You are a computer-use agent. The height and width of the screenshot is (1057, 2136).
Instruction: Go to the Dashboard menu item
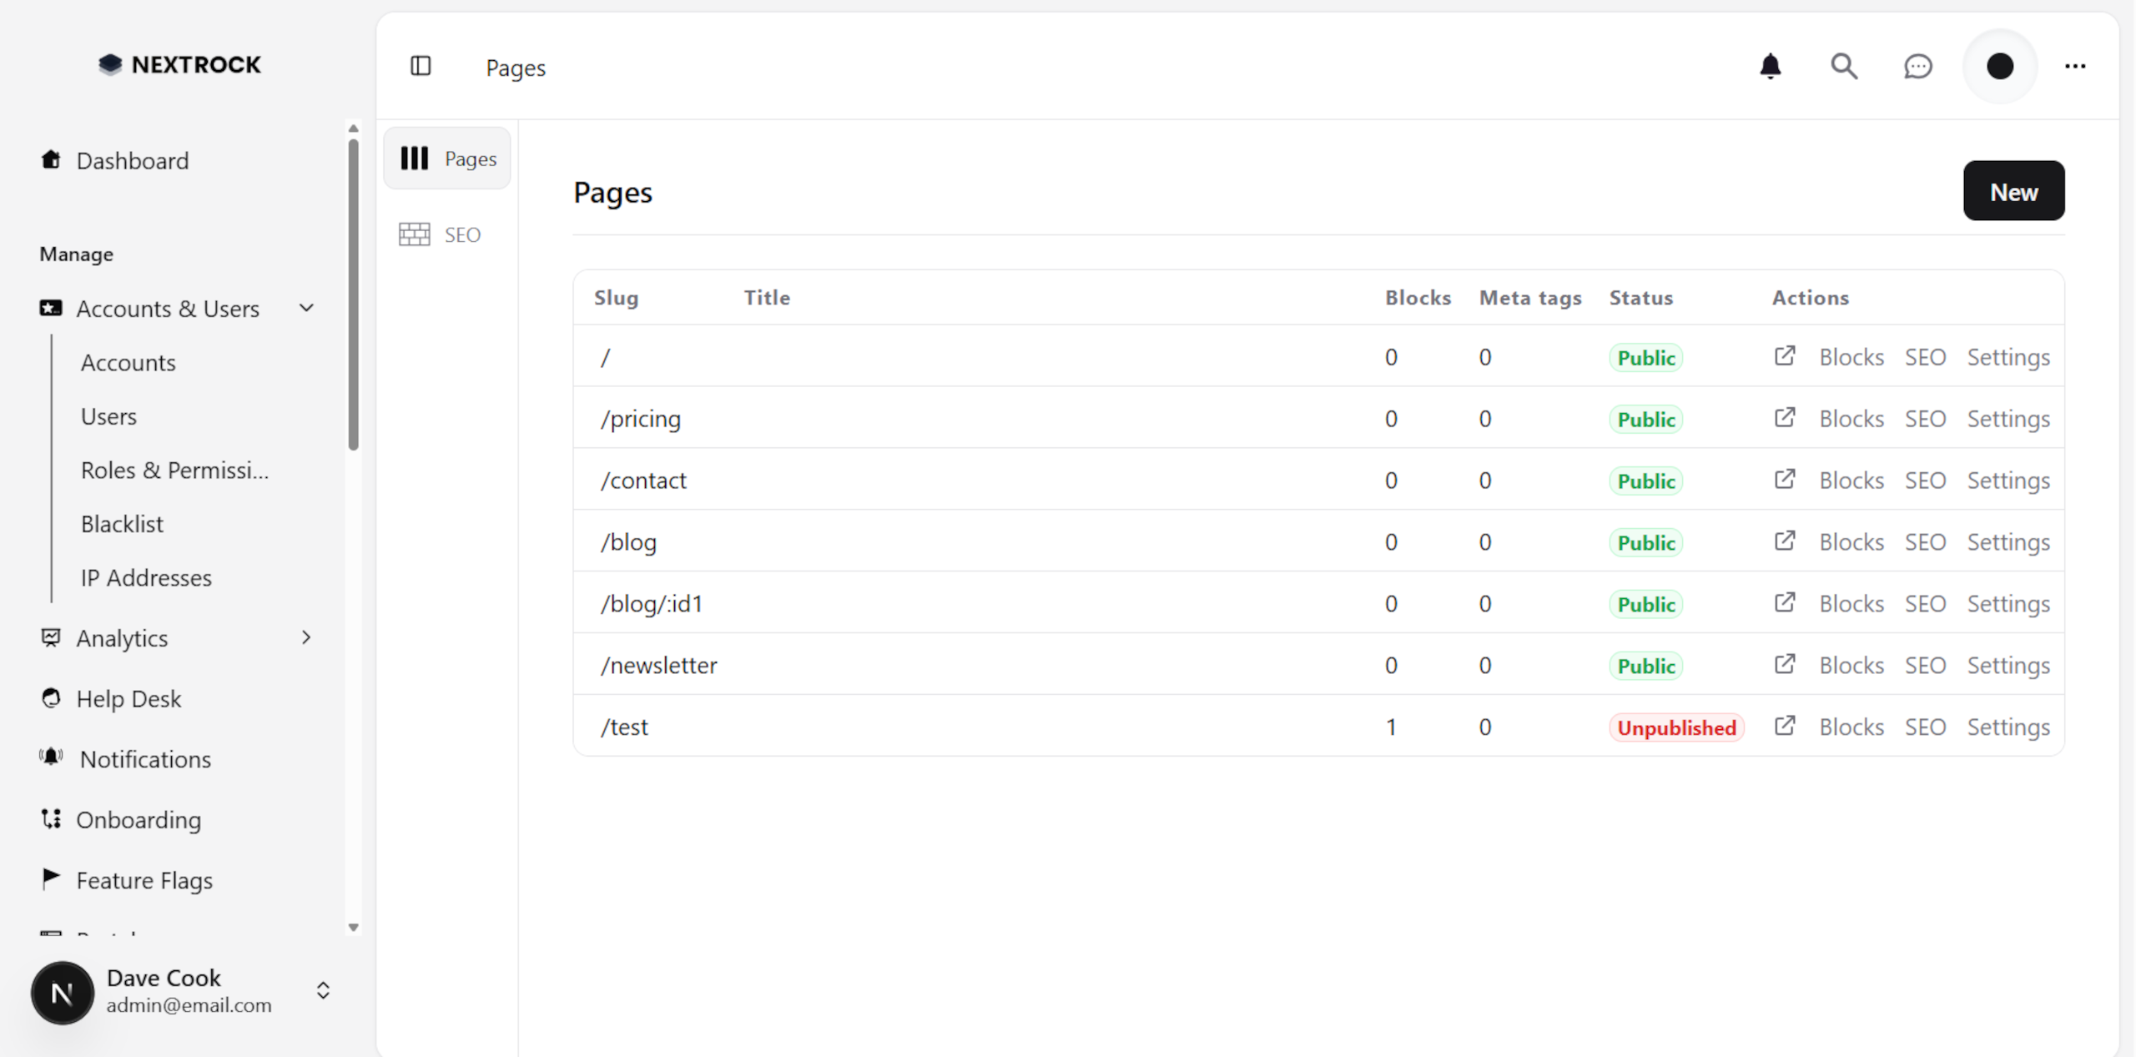point(133,160)
